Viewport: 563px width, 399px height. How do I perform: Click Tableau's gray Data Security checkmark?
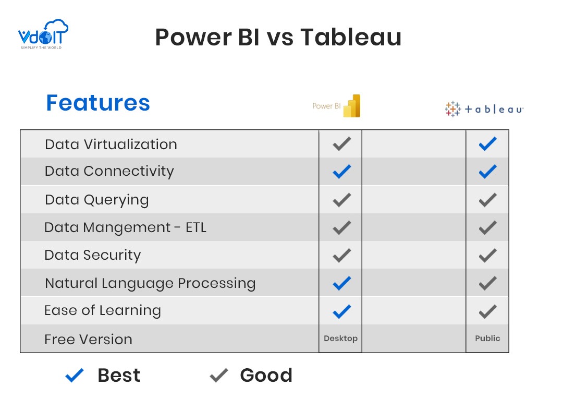(x=487, y=256)
